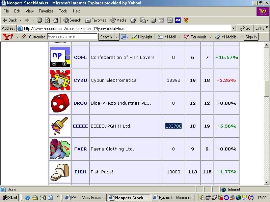The width and height of the screenshot is (270, 202).
Task: Click the volume speaker tray icon
Action: pyautogui.click(x=201, y=198)
